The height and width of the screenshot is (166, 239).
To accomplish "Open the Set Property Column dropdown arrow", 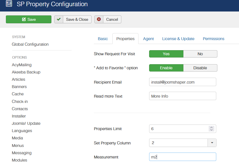I will coord(212,143).
